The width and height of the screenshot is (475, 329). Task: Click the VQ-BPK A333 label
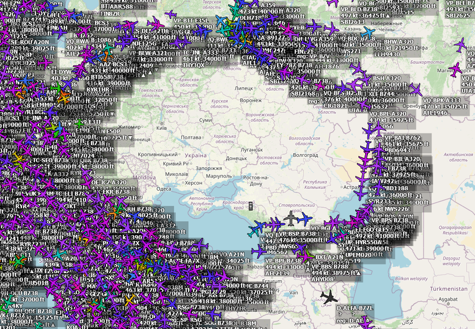442,101
